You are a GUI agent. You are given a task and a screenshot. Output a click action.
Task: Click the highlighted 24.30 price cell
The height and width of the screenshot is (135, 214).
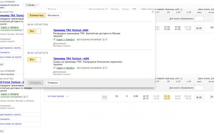[x=167, y=97]
